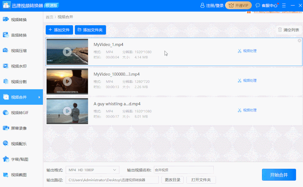Go to 首页 in the breadcrumb
The width and height of the screenshot is (303, 187).
(49, 17)
